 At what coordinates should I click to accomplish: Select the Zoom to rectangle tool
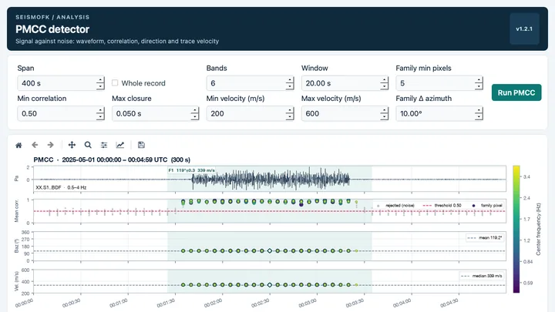(88, 145)
